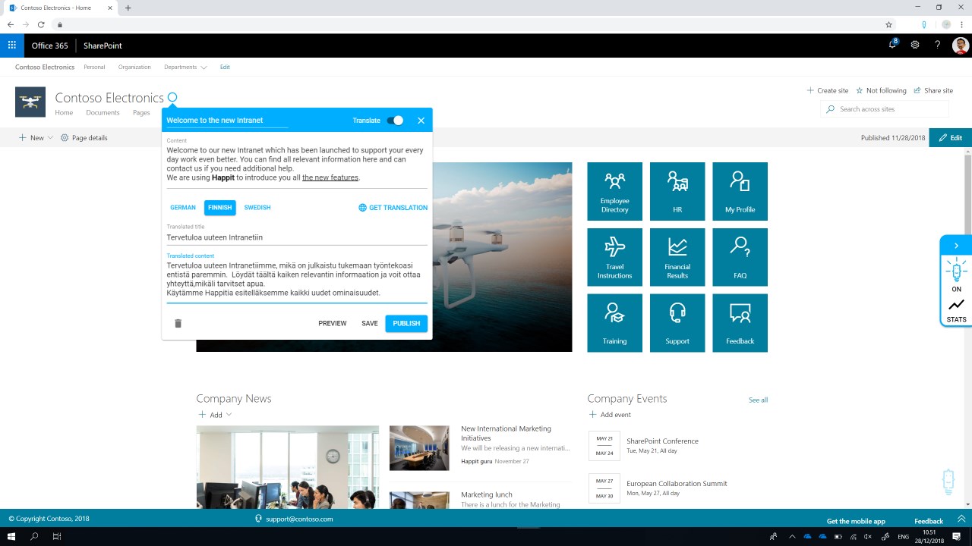
Task: Click Add event under Company Events
Action: [610, 415]
